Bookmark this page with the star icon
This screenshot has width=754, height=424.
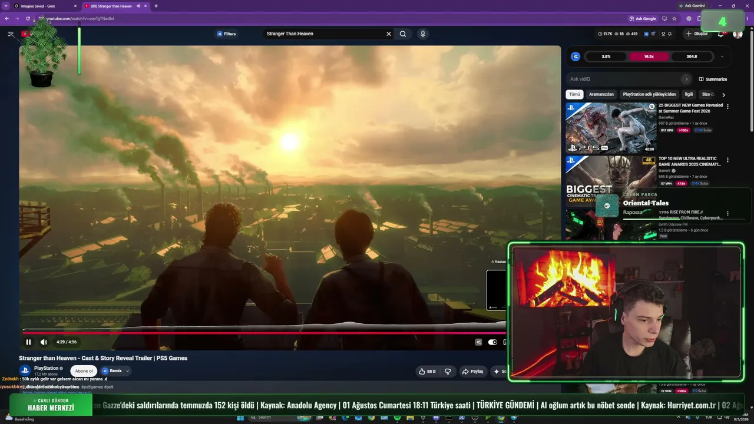click(674, 19)
